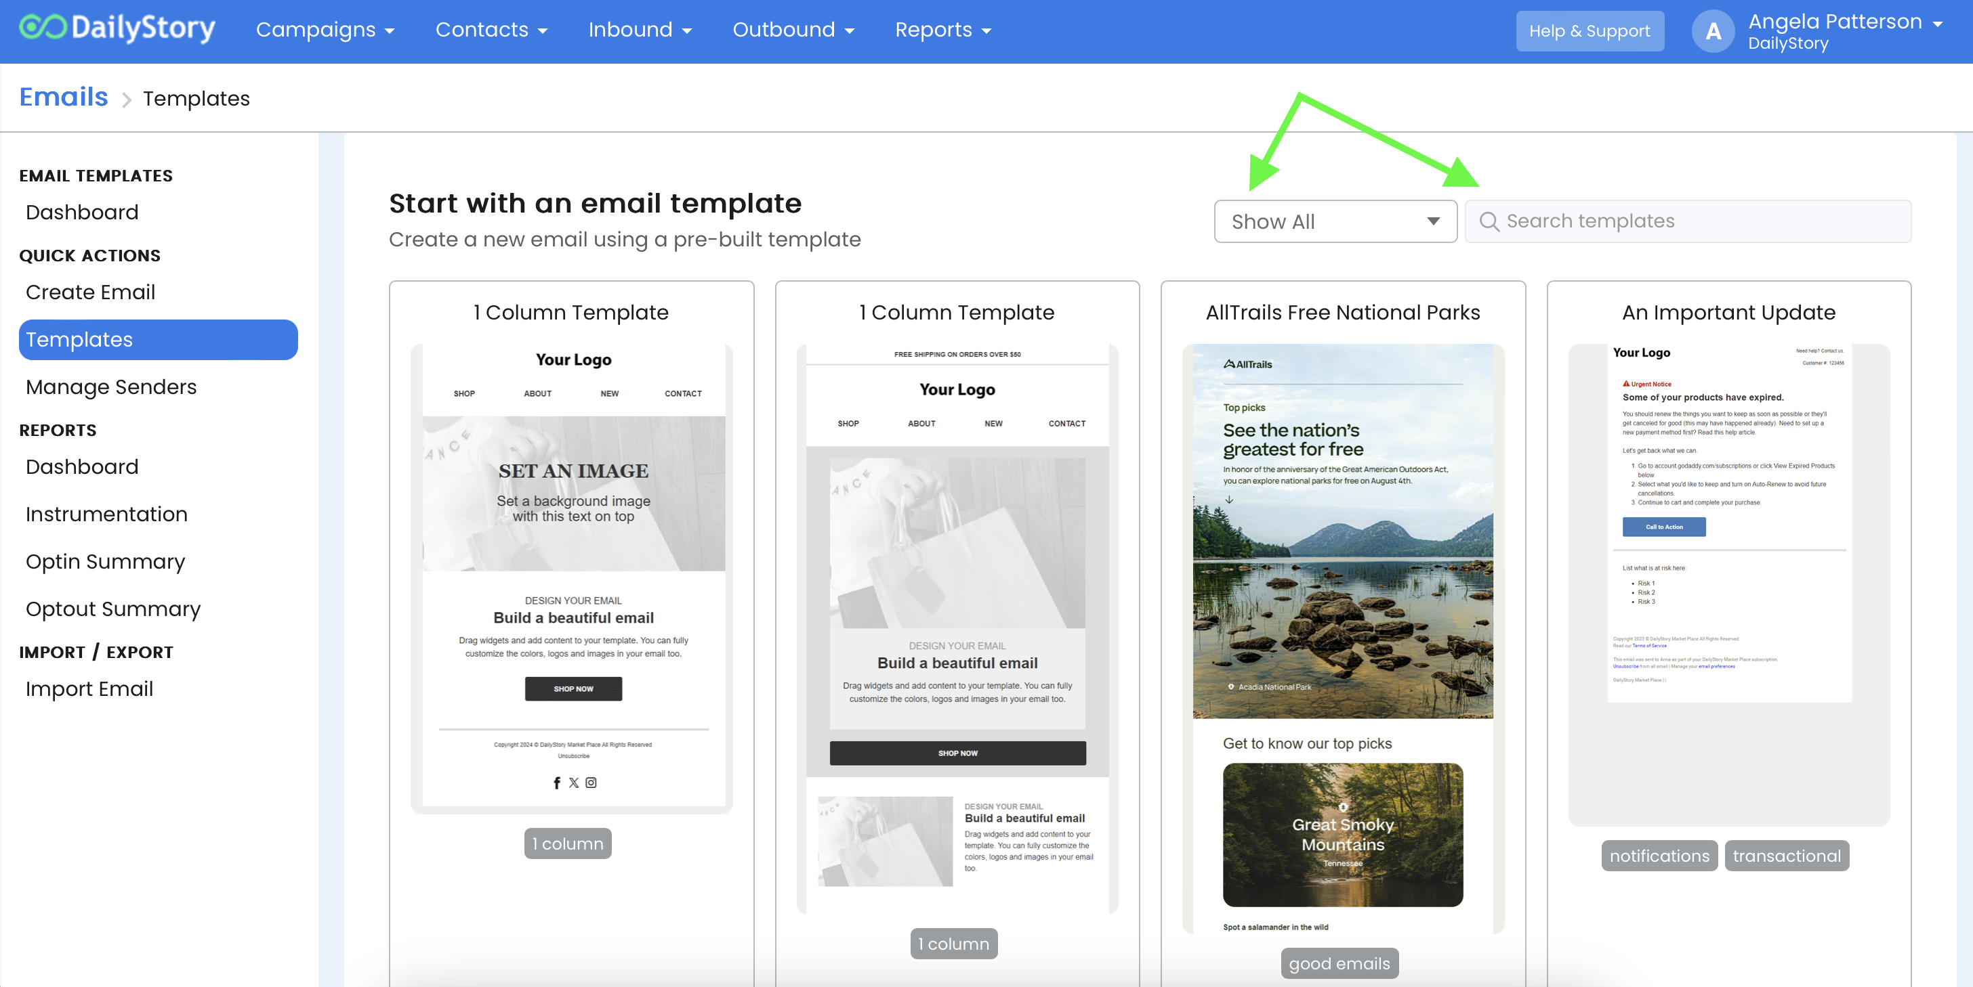Open Dashboard under Email Templates

click(82, 212)
